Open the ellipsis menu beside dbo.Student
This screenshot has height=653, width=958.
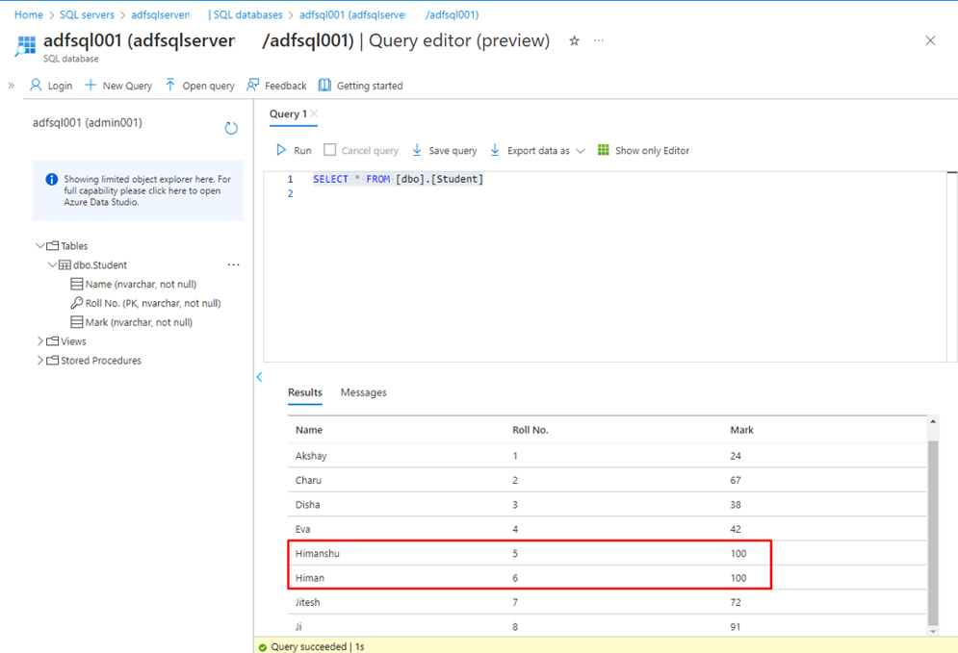pos(233,264)
